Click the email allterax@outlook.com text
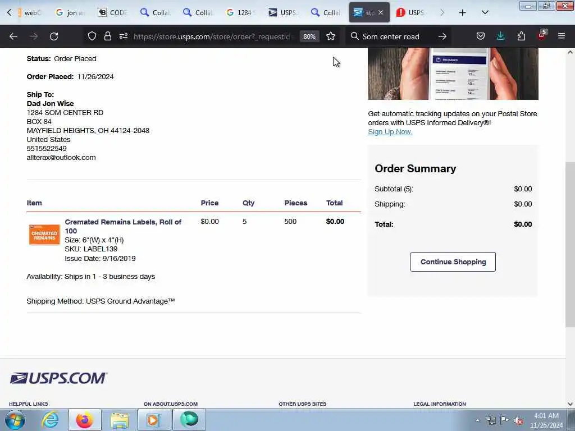 click(x=61, y=158)
